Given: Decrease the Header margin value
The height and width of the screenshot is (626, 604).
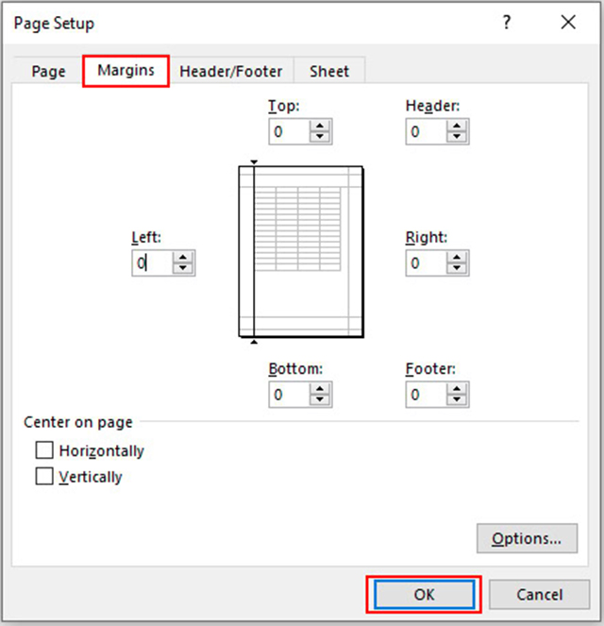Looking at the screenshot, I should tap(457, 137).
